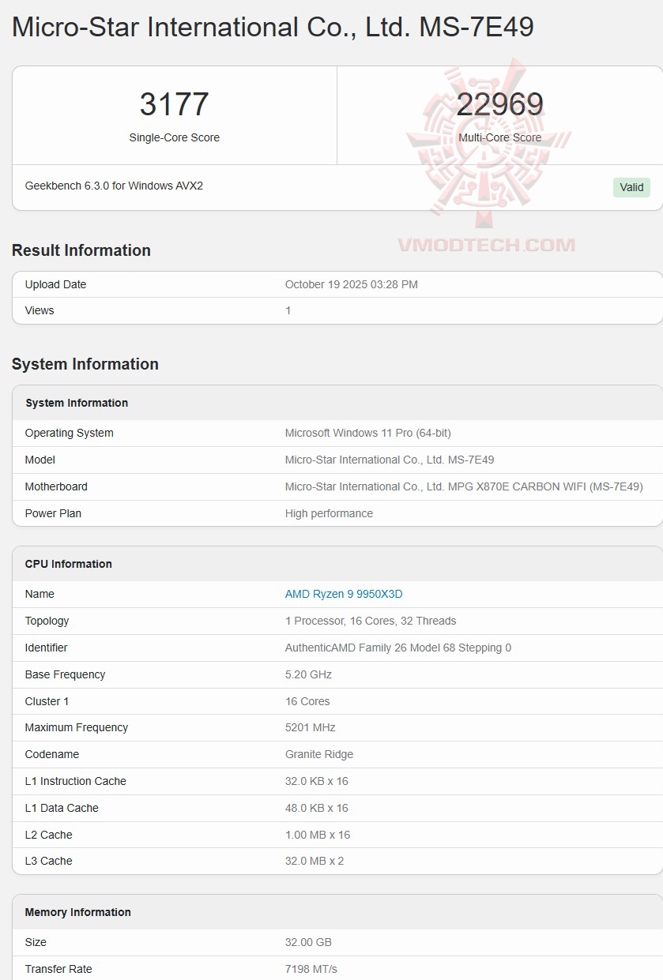Click the memory Size label
Screen dimensions: 663x980
pos(36,942)
